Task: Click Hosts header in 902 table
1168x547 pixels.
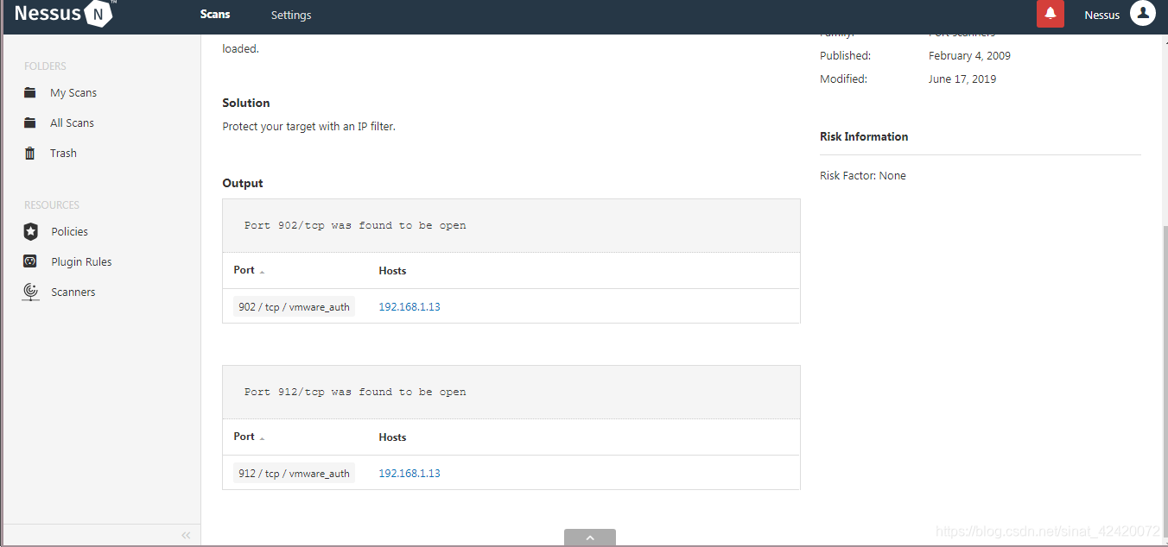Action: (392, 270)
